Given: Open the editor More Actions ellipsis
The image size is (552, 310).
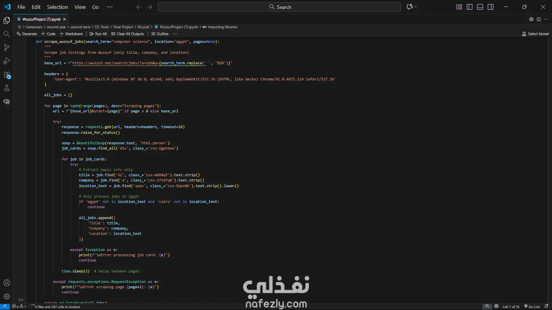Looking at the screenshot, I should tap(546, 19).
